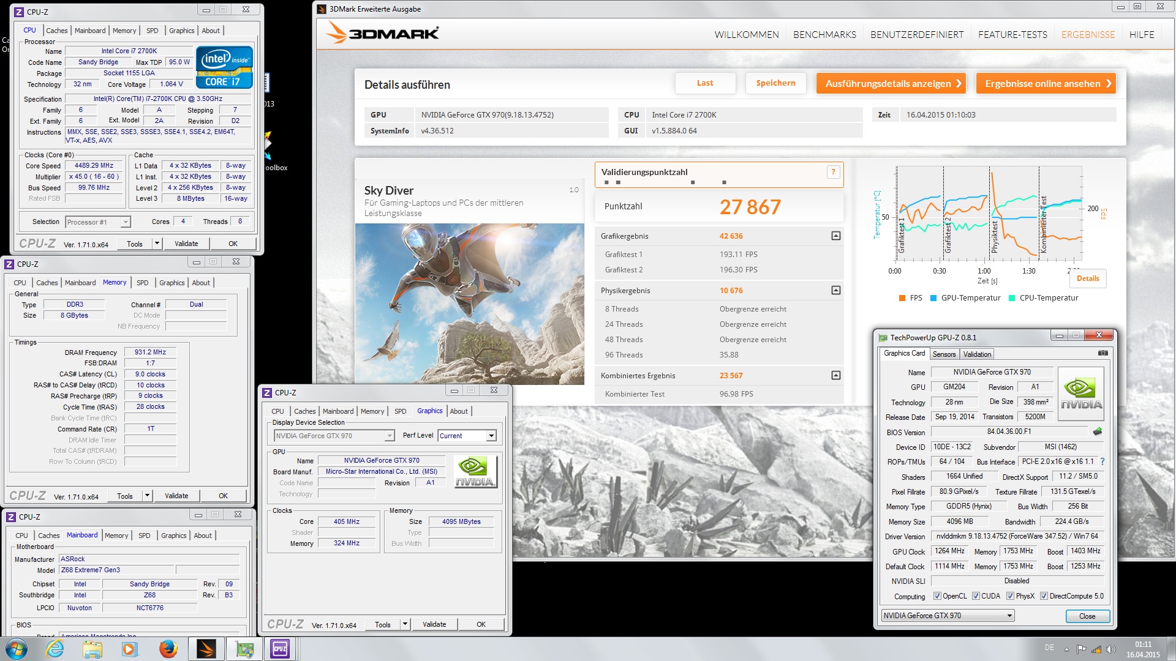The height and width of the screenshot is (661, 1176).
Task: Click OK in the top CPU-Z window
Action: click(233, 244)
